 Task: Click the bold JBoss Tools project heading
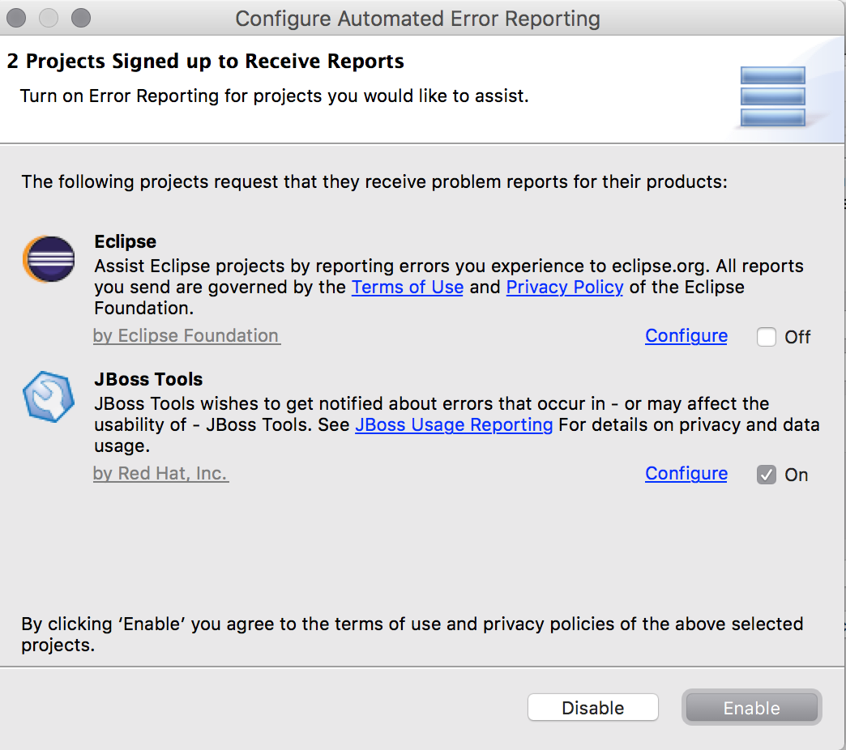point(148,380)
